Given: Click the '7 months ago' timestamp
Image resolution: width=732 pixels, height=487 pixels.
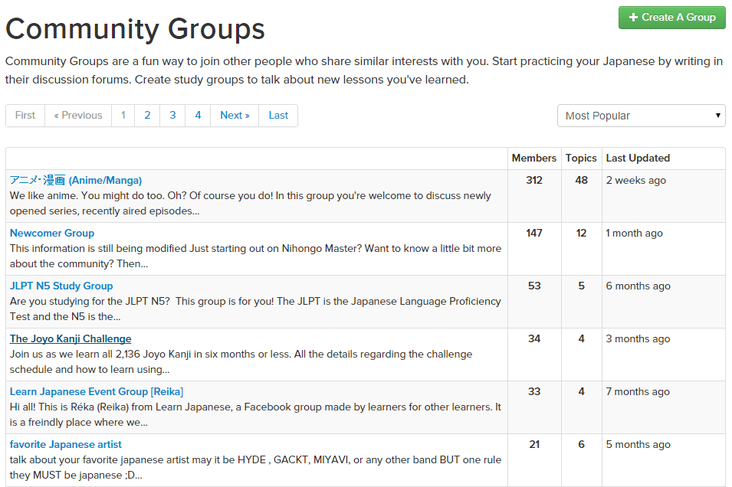Looking at the screenshot, I should [638, 391].
